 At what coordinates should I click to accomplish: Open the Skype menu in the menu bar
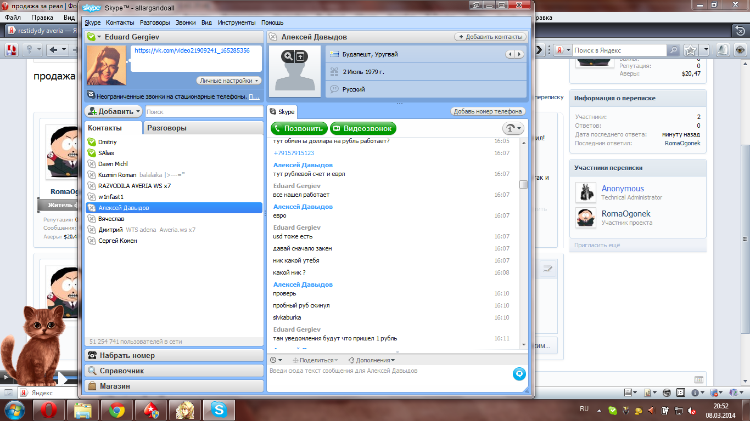click(x=92, y=22)
